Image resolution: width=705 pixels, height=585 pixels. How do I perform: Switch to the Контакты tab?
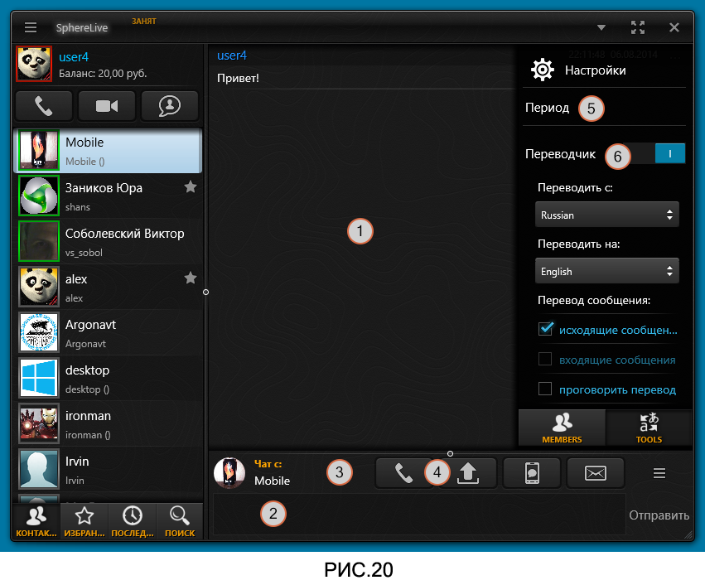(x=36, y=521)
